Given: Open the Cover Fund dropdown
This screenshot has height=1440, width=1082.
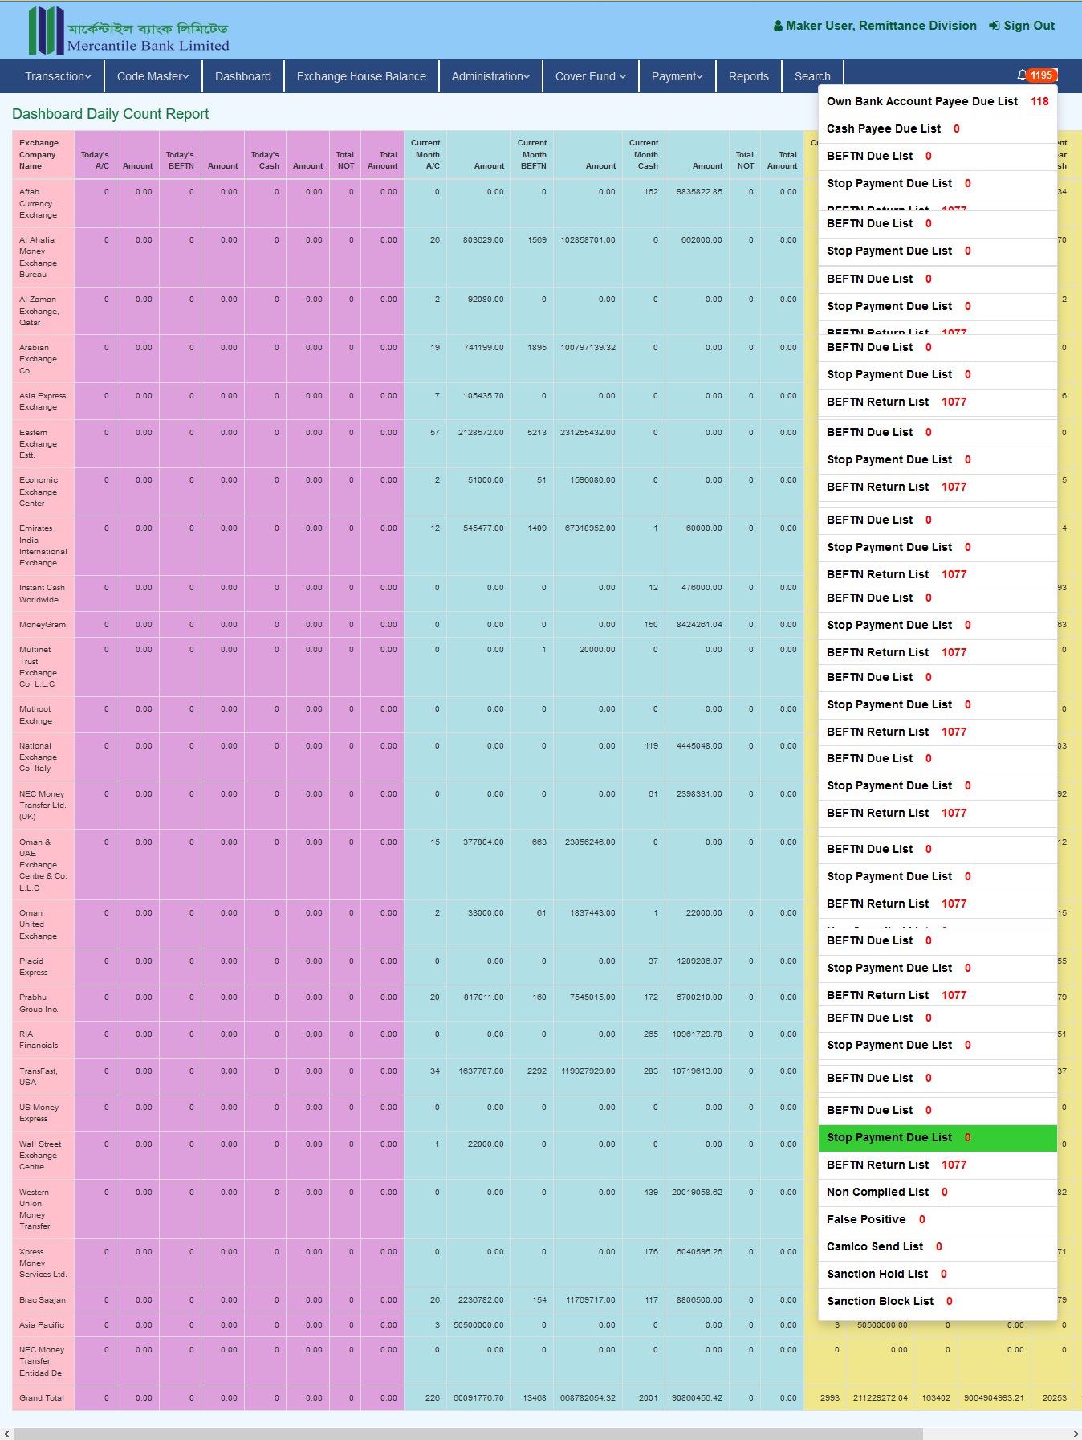Looking at the screenshot, I should (591, 76).
